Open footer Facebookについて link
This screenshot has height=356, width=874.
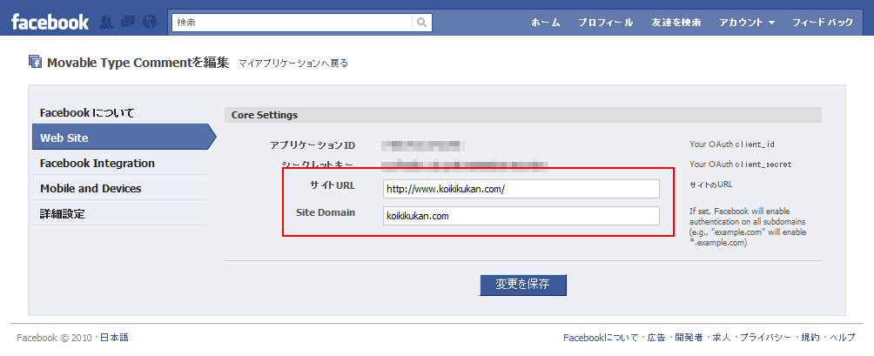click(601, 338)
